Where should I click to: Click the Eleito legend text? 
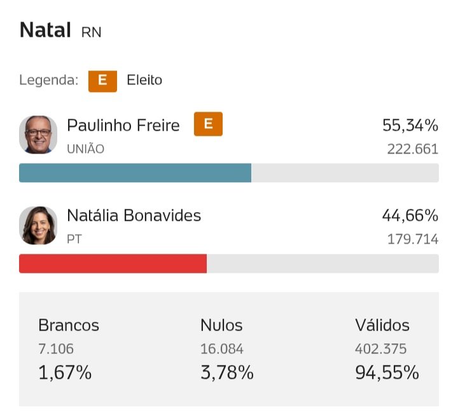[144, 81]
